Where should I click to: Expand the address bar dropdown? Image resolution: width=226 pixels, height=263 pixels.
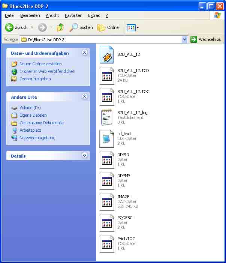click(184, 40)
